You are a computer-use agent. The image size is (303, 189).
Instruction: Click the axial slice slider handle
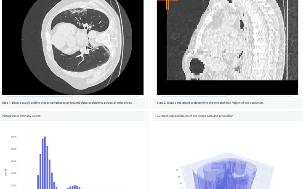pyautogui.click(x=73, y=96)
